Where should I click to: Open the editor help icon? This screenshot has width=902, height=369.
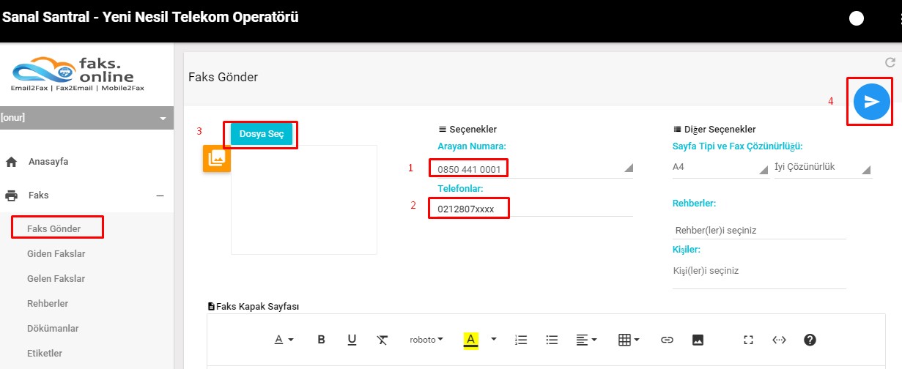(810, 340)
